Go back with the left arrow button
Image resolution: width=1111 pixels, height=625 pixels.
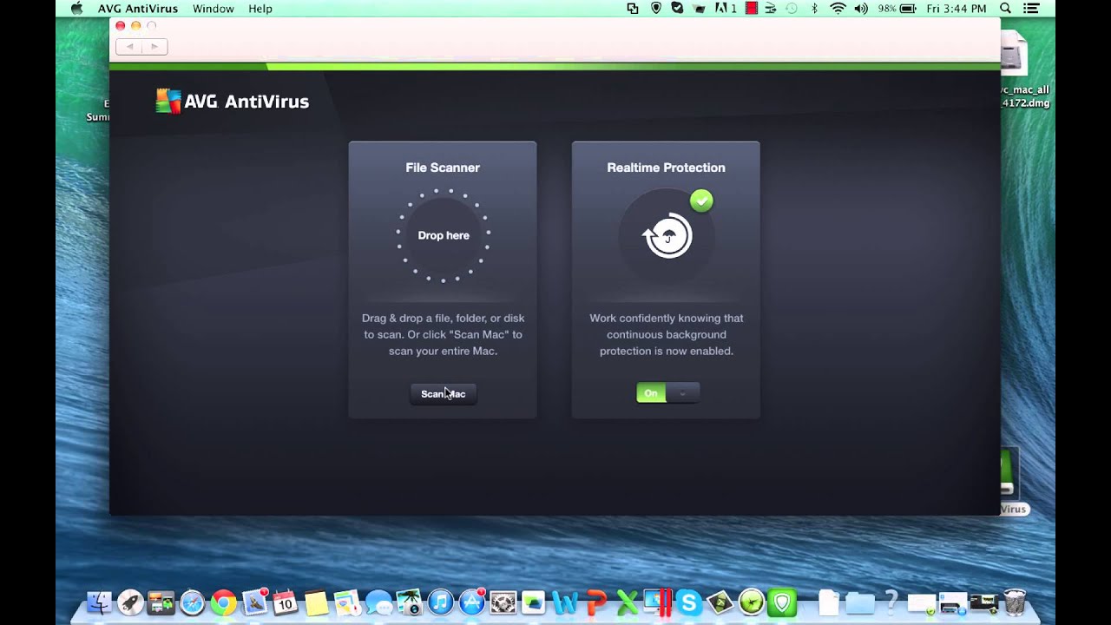pos(130,47)
